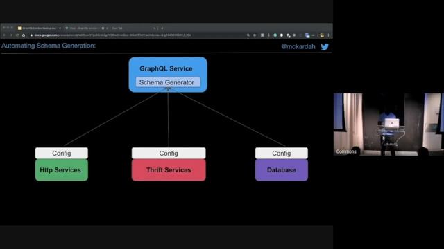
Task: Click the browser back arrow
Action: click(x=4, y=35)
